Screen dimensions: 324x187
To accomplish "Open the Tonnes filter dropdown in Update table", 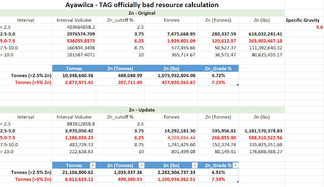I will pos(93,165).
